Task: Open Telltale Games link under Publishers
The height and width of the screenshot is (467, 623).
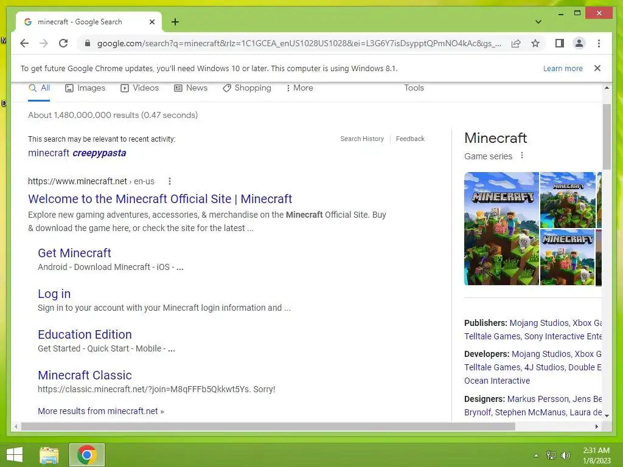Action: (x=492, y=336)
